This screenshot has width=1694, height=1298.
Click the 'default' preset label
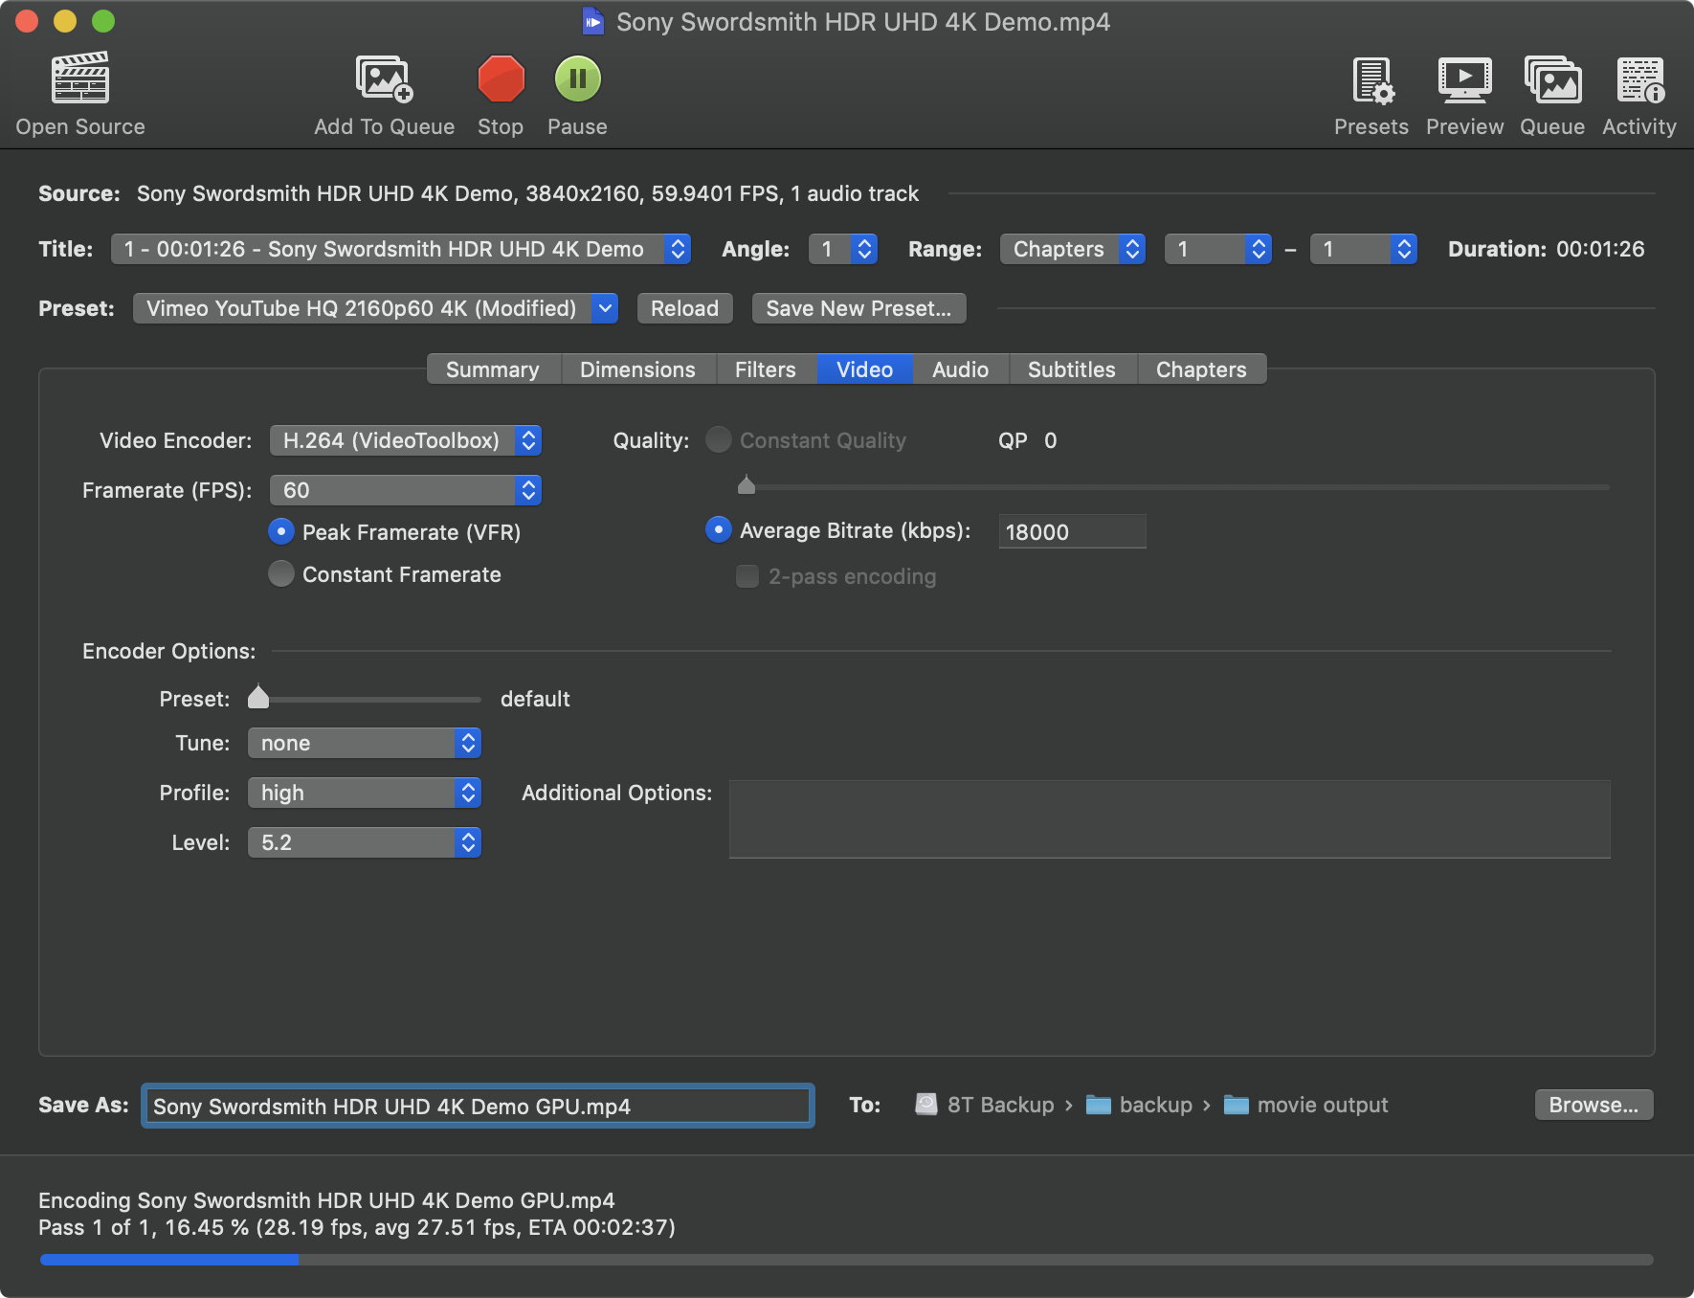pyautogui.click(x=535, y=699)
